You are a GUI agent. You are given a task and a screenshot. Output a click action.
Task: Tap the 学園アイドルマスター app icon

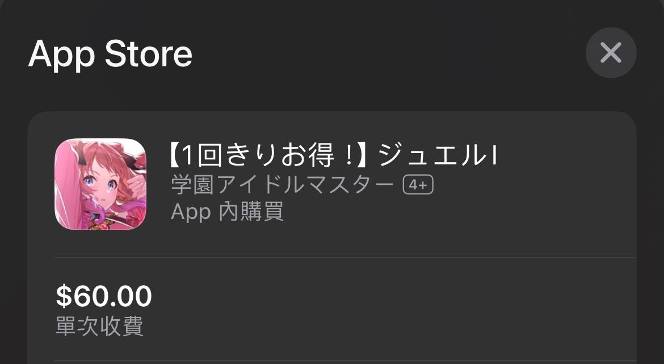click(x=100, y=184)
